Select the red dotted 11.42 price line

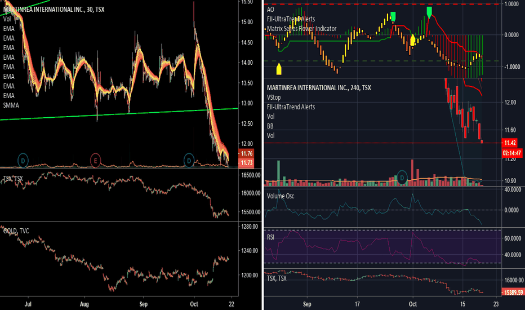[382, 143]
